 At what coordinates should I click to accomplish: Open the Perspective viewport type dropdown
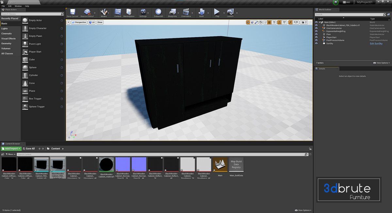point(79,22)
